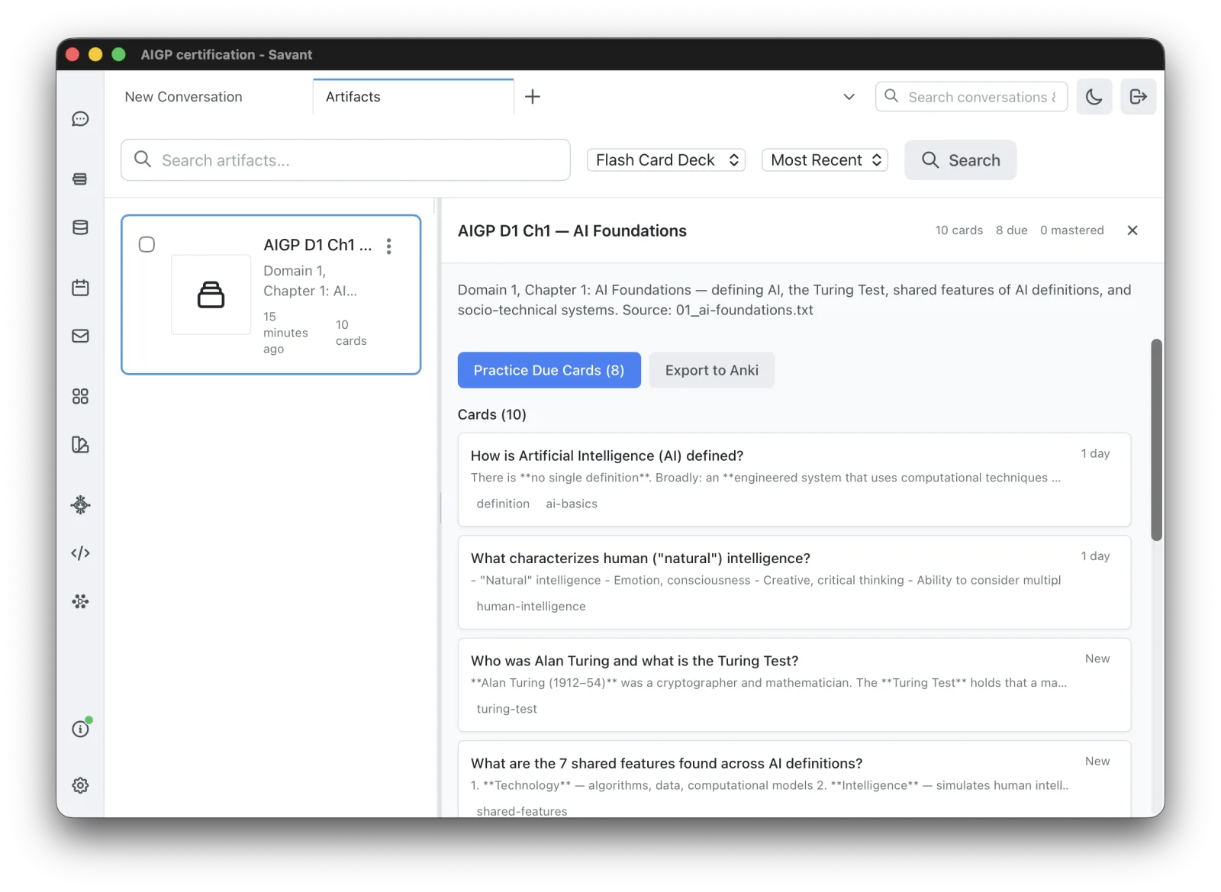Click the "ai-basics" tag
1221x892 pixels.
tap(572, 504)
